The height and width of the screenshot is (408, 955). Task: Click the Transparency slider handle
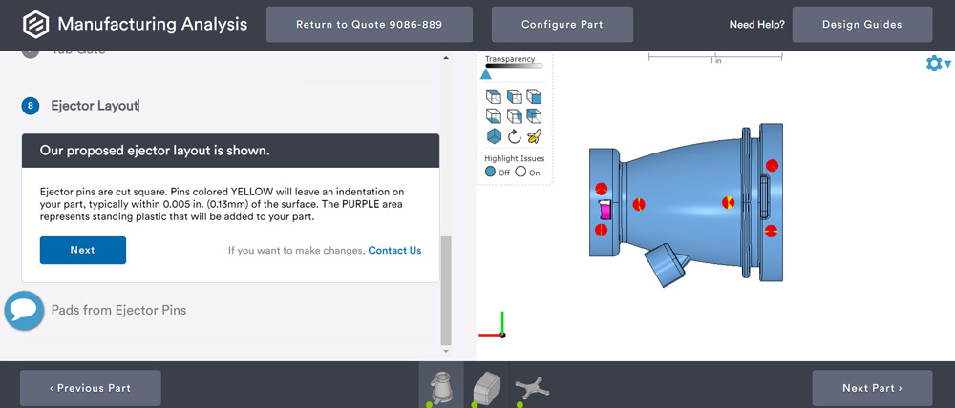[x=486, y=74]
